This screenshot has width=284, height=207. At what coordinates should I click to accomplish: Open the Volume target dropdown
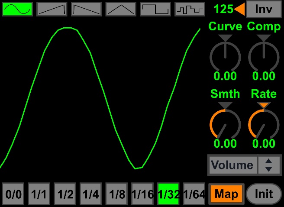(232, 165)
